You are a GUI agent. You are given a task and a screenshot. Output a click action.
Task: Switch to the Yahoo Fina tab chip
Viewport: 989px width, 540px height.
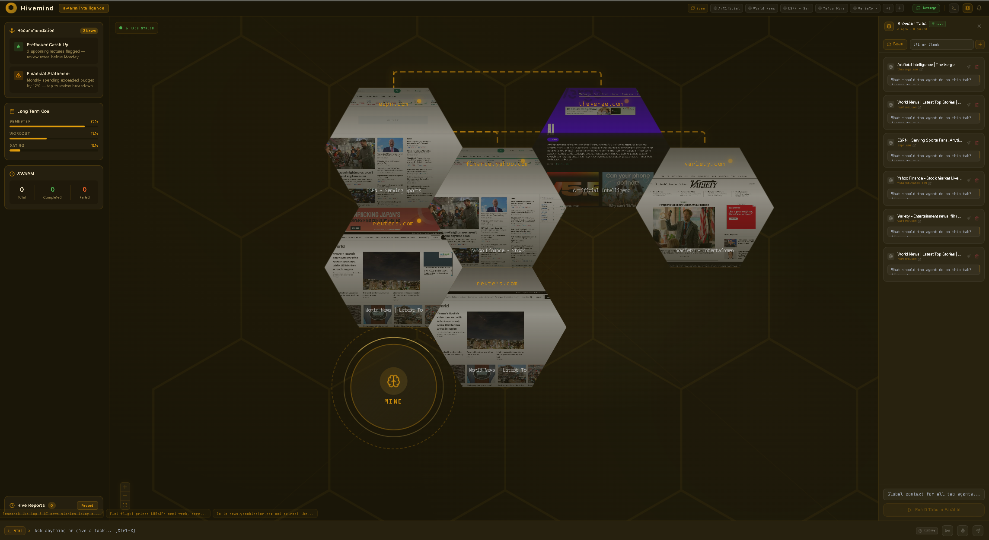coord(831,8)
